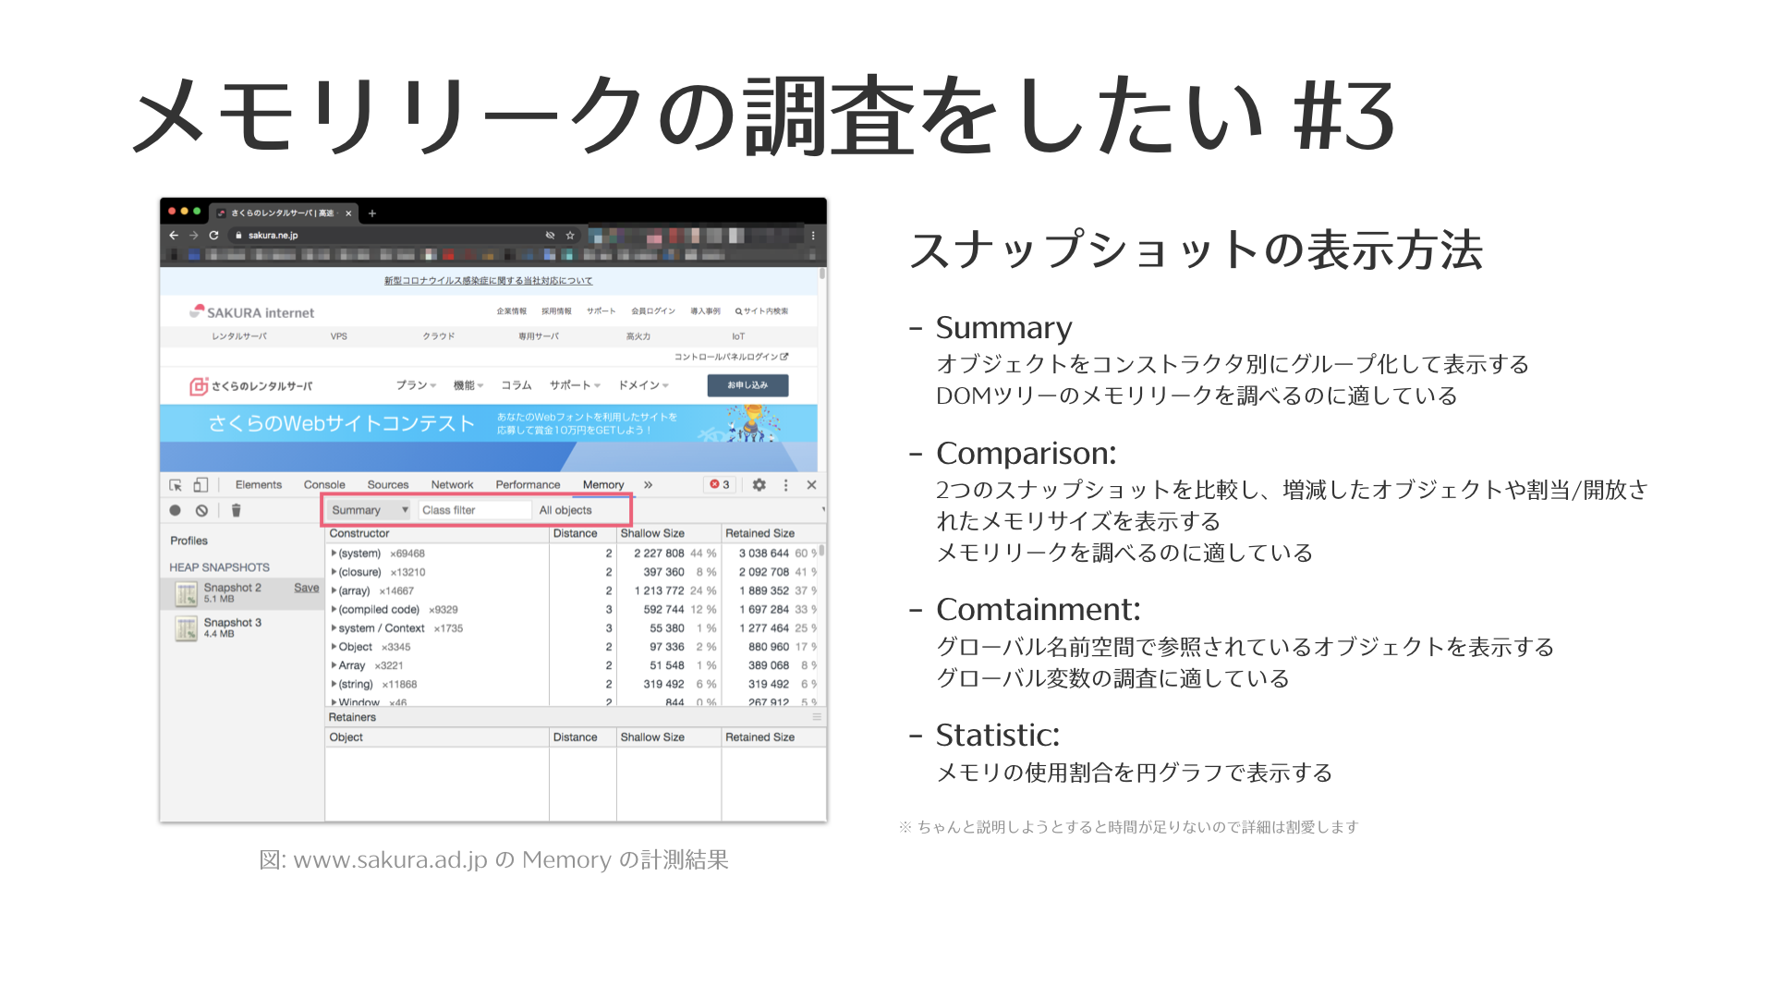
Task: Click the inspect element picker icon
Action: tap(176, 485)
